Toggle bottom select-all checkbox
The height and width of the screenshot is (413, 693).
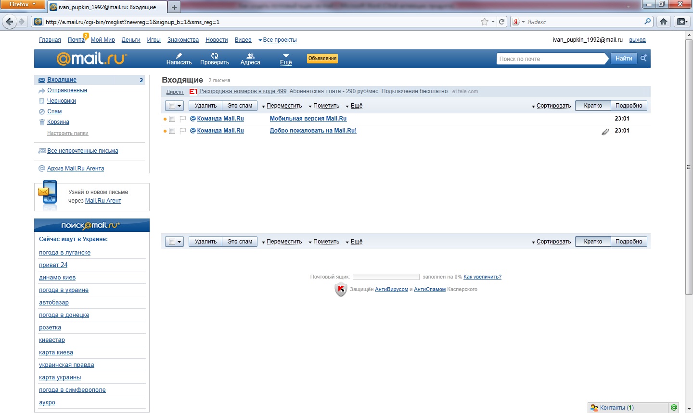coord(172,242)
